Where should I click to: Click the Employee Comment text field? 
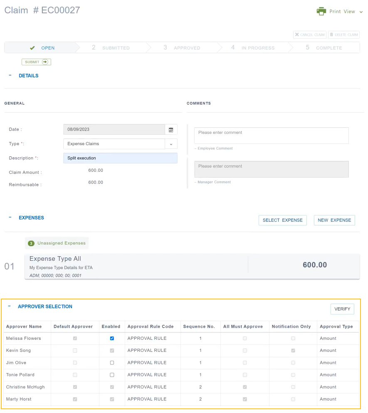point(271,136)
